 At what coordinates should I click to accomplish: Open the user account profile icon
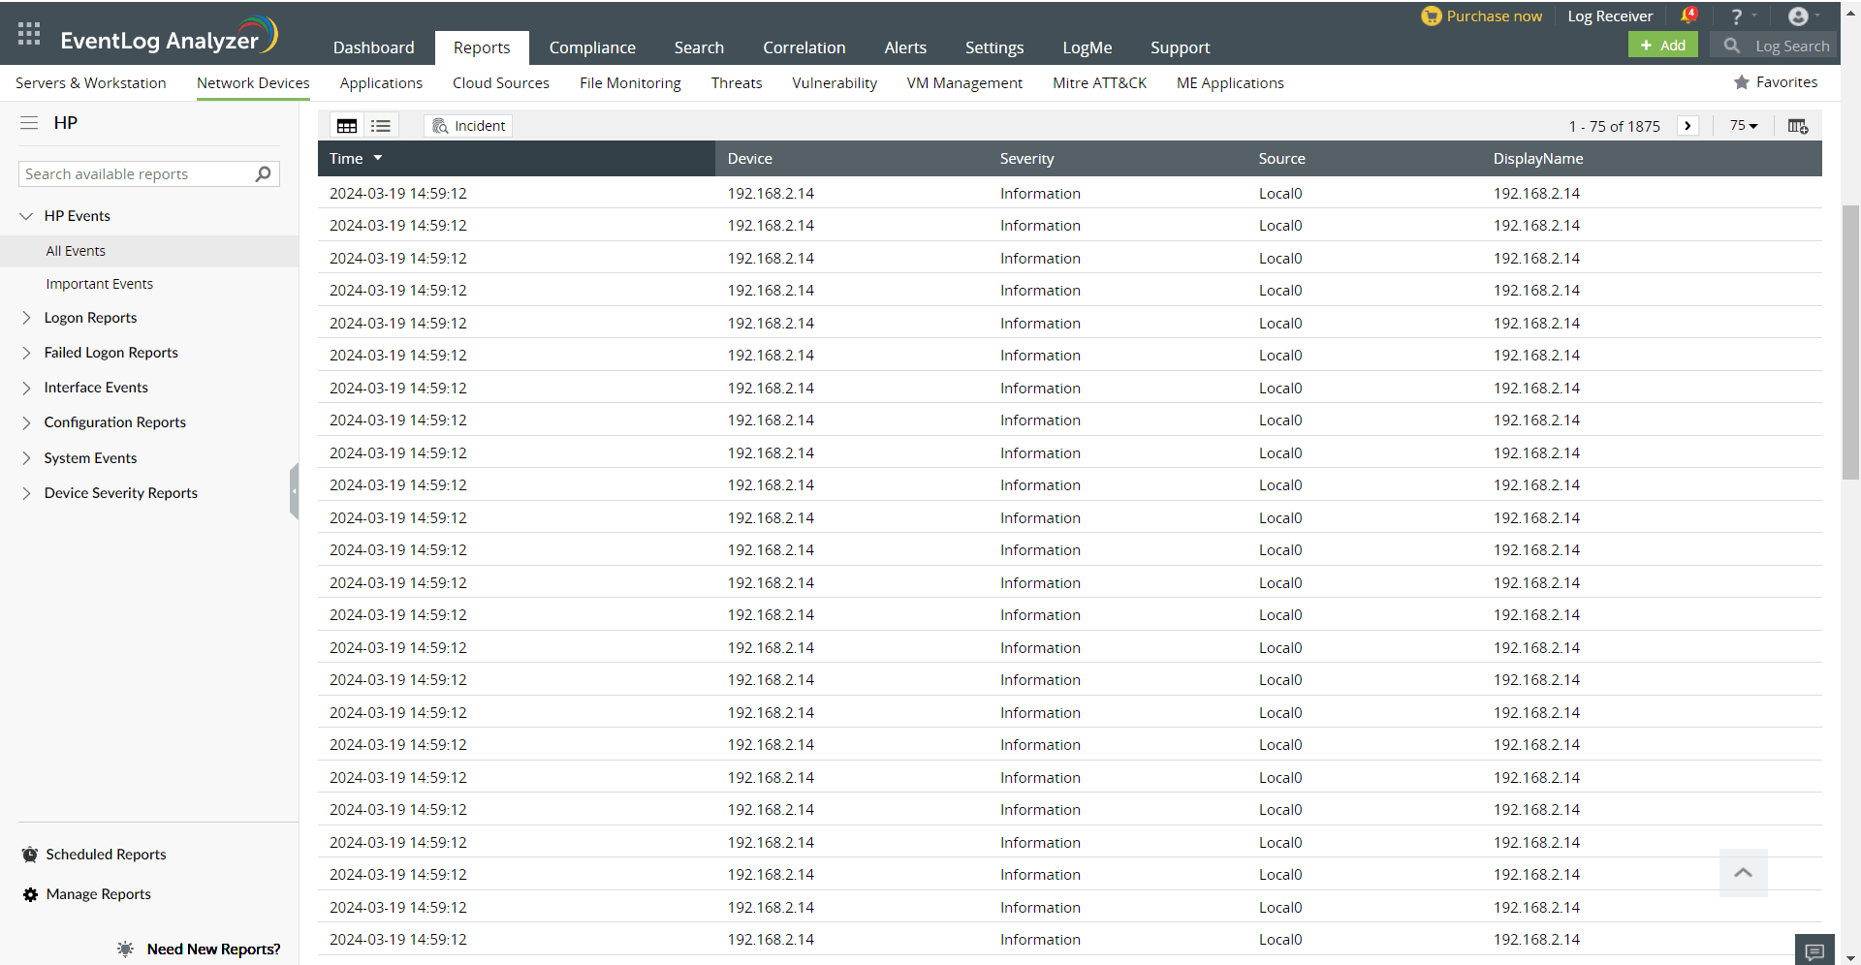1798,16
